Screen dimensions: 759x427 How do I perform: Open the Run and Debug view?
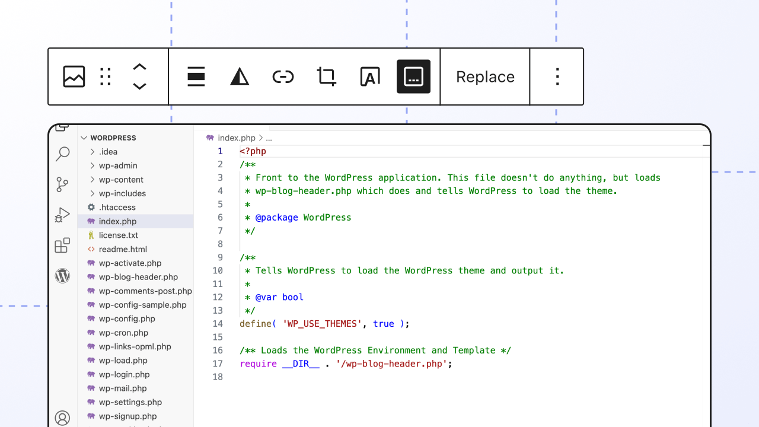(62, 215)
